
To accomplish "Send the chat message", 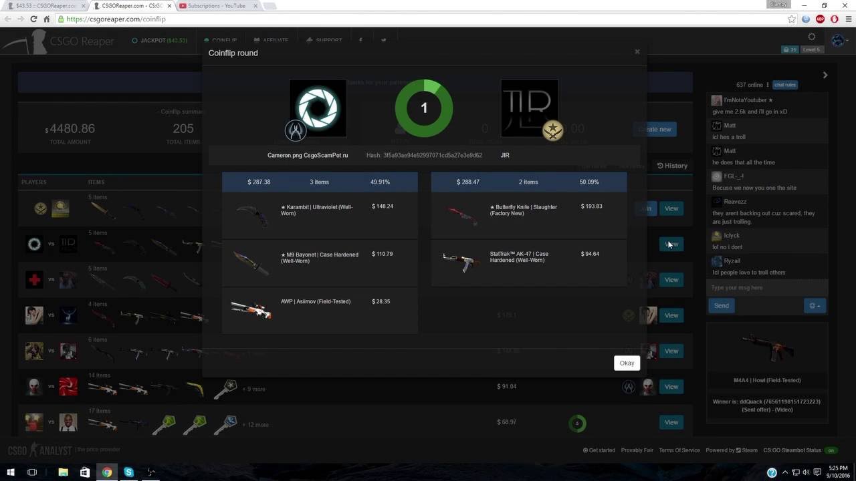I will tap(721, 305).
